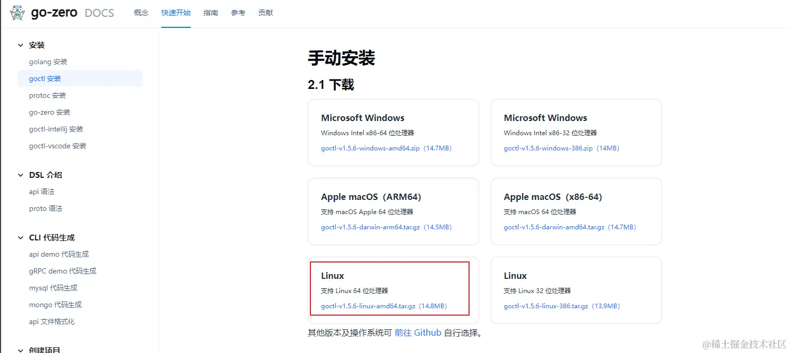This screenshot has height=353, width=790.
Task: Open the 贡献 navigation tab
Action: tap(266, 13)
